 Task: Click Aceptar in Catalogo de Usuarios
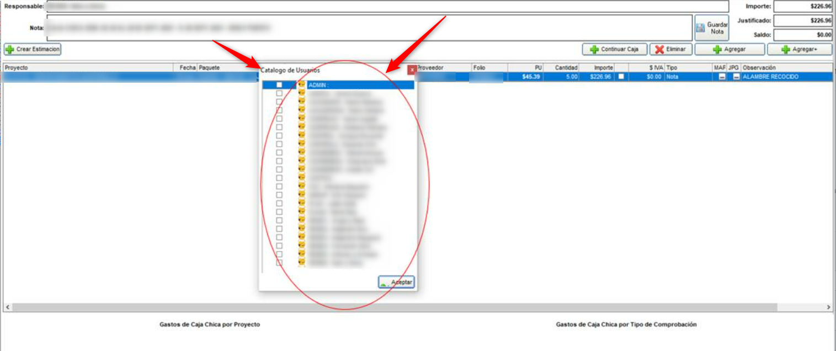point(396,282)
